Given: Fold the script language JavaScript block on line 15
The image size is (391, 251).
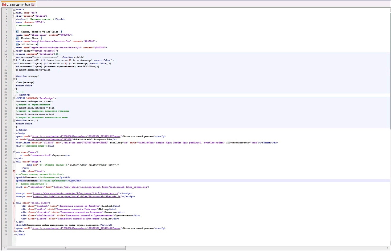Looking at the screenshot, I should pyautogui.click(x=14, y=54).
